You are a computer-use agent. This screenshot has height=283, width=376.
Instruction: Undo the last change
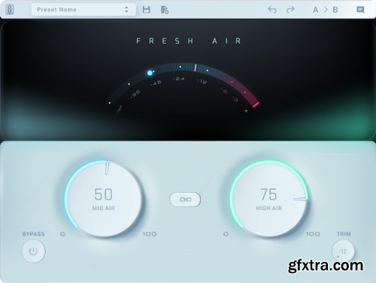pos(272,10)
